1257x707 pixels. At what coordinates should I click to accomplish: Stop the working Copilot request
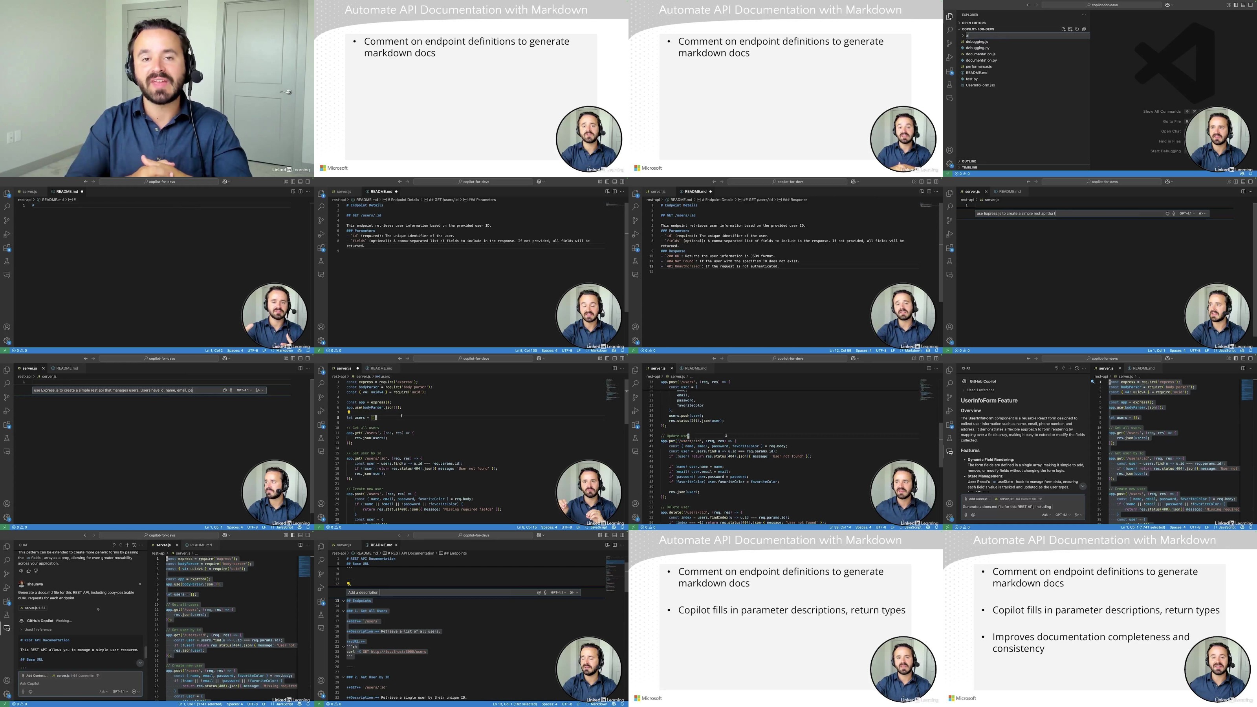pyautogui.click(x=134, y=691)
